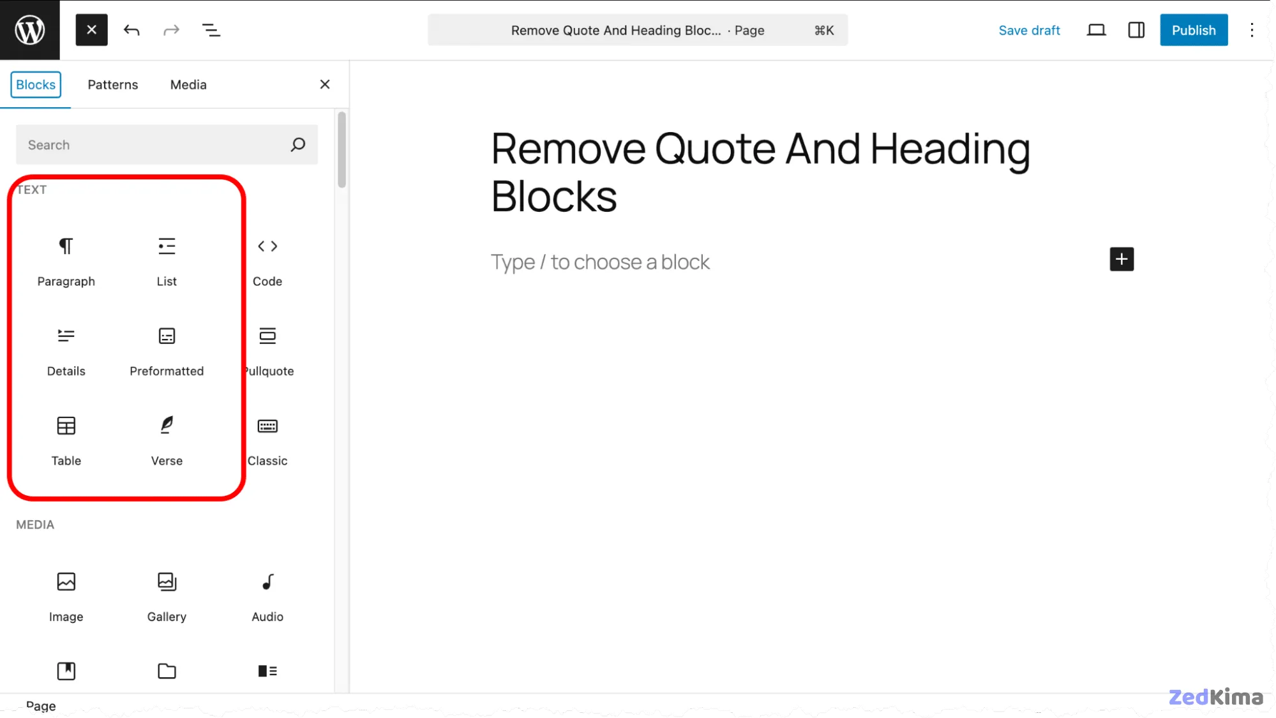
Task: Insert the Audio block
Action: [x=267, y=596]
